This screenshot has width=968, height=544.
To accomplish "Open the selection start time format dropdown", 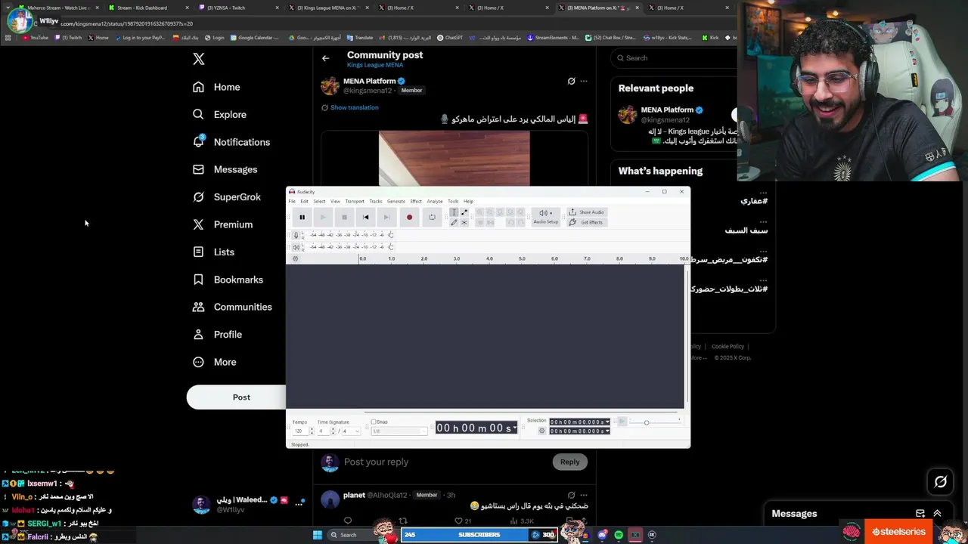I will coord(607,422).
